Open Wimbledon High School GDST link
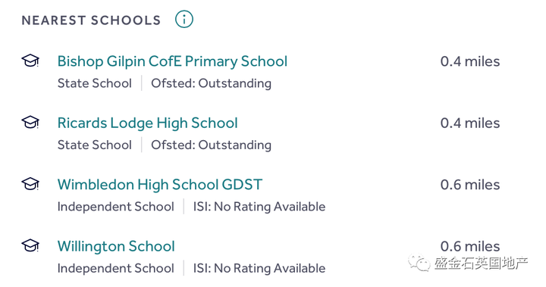The image size is (546, 287). click(160, 185)
